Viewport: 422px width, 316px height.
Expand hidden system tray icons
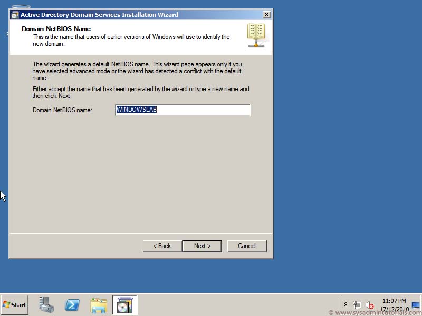tap(346, 304)
